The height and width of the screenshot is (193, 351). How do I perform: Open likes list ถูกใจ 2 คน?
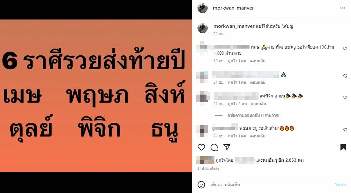click(x=237, y=104)
